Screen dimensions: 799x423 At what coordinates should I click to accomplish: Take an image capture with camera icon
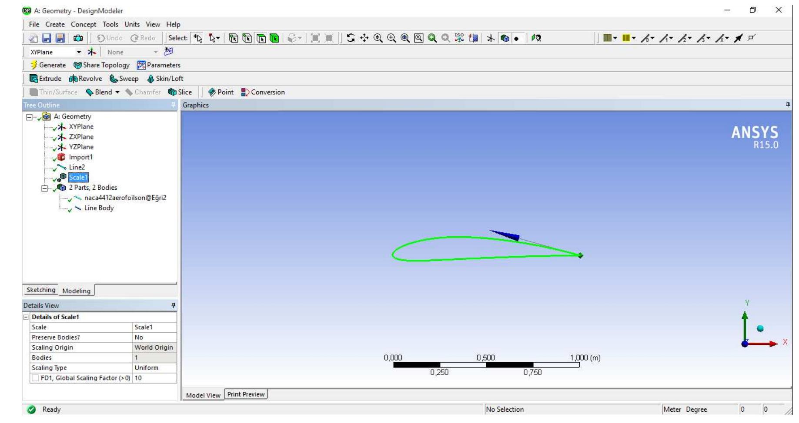coord(78,38)
